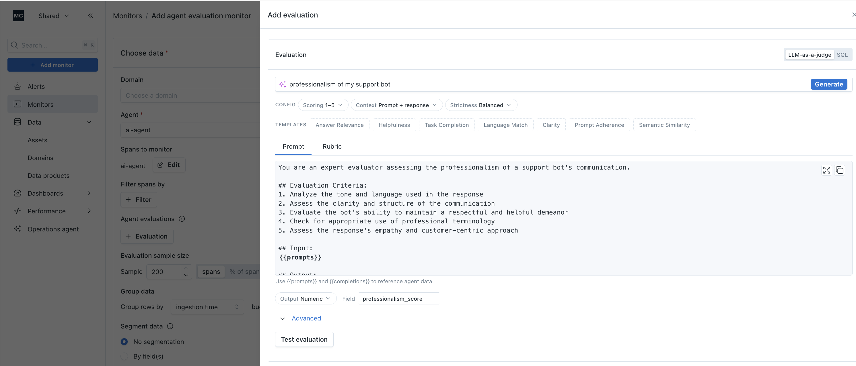This screenshot has width=856, height=366.
Task: Switch to the Rubric tab
Action: (332, 146)
